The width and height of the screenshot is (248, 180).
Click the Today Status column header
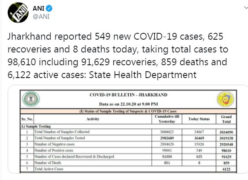click(199, 119)
